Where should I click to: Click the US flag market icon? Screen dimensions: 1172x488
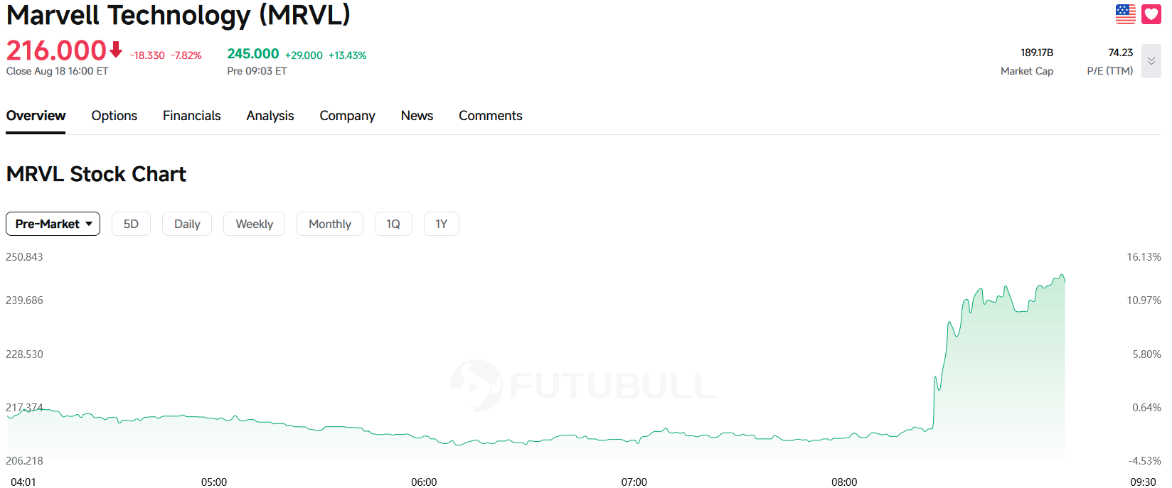click(x=1126, y=14)
